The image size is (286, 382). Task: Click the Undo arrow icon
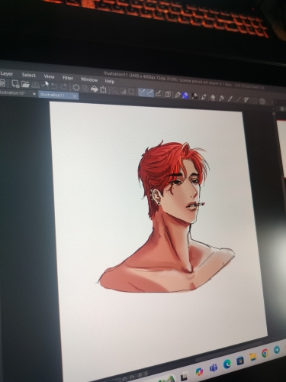(x=53, y=86)
